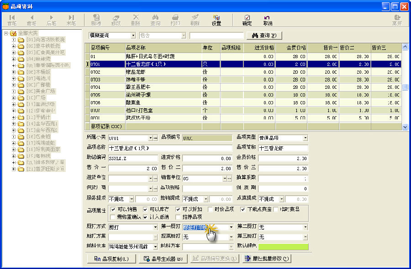Image resolution: width=411 pixels, height=269 pixels.
Task: Click the 设置 (Settings) toolbar icon
Action: coord(216,20)
